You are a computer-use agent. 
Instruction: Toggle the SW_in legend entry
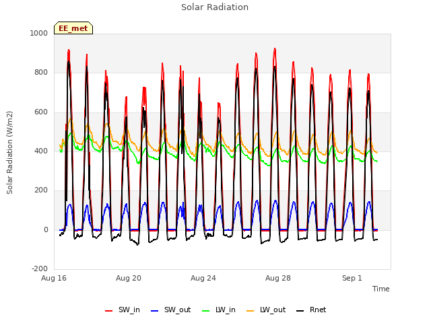pyautogui.click(x=123, y=310)
